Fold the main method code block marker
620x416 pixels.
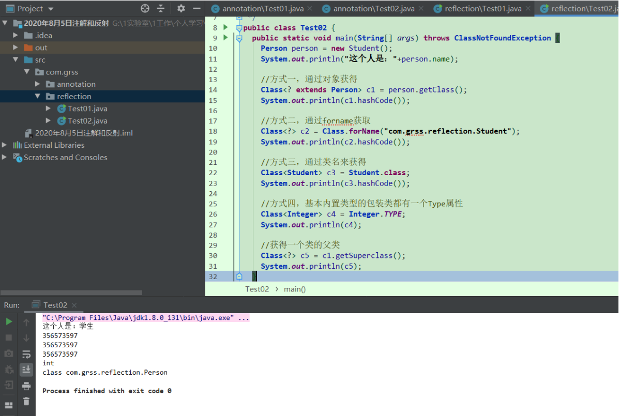[239, 38]
